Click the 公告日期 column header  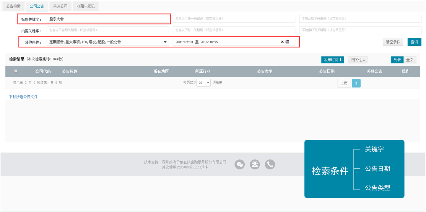point(327,71)
